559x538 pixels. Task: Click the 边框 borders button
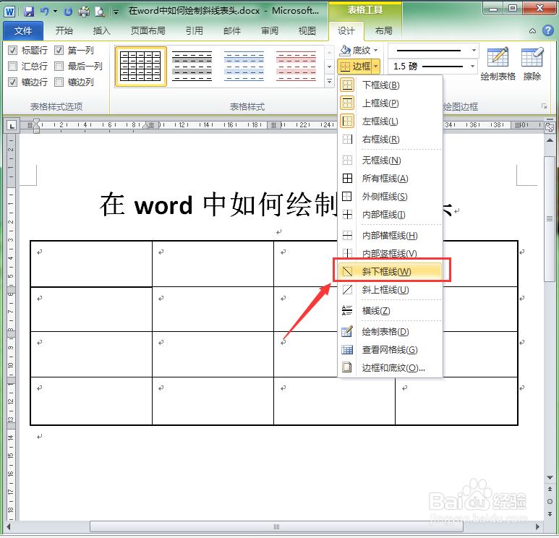pyautogui.click(x=355, y=67)
